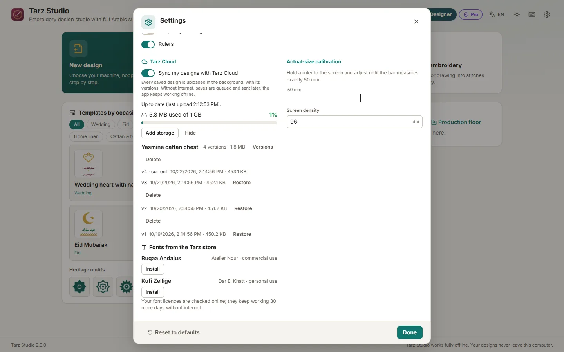Click the Actual-size calibration heading

(x=314, y=62)
